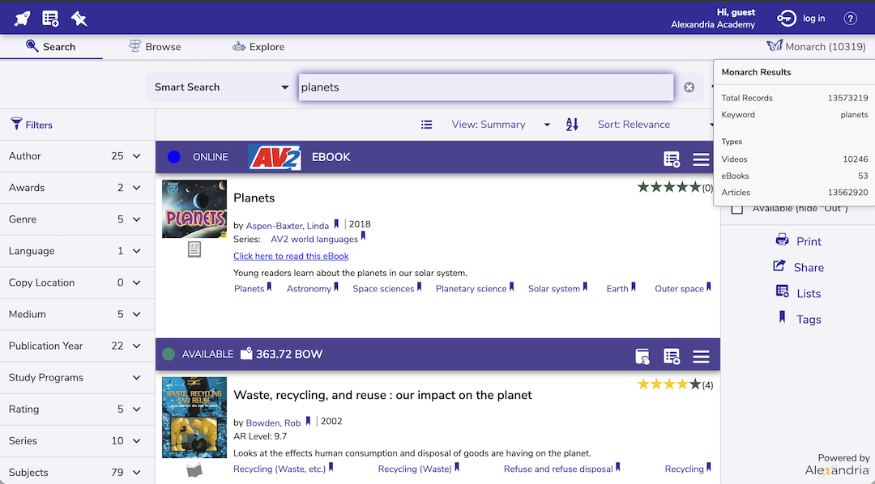875x484 pixels.
Task: Click 'Click here to read this eBook' link
Action: click(x=291, y=256)
